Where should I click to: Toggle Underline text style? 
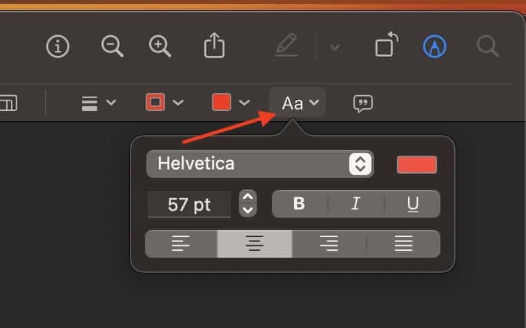click(413, 204)
